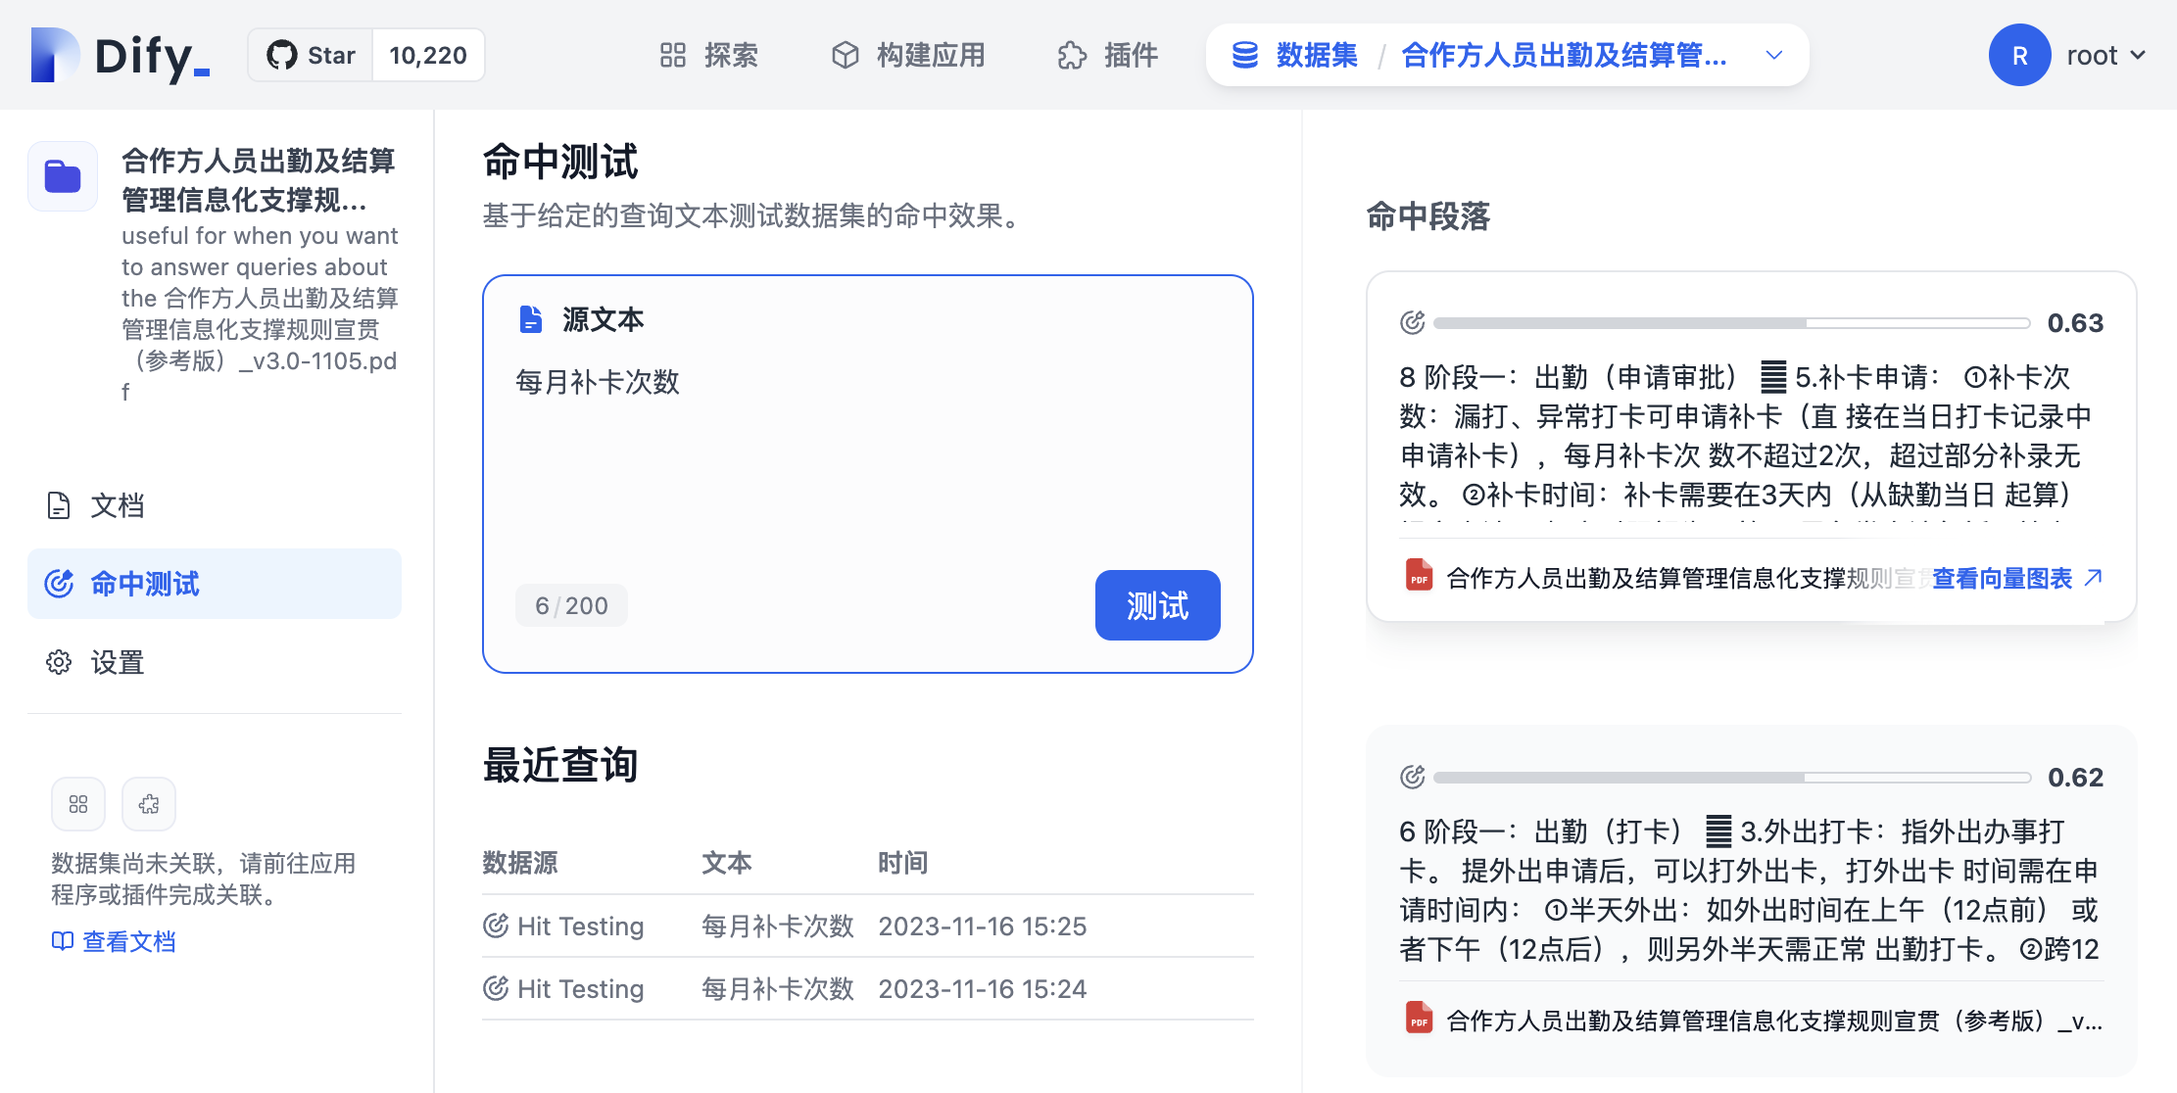Click the Dify logo
This screenshot has height=1093, width=2177.
[x=120, y=55]
